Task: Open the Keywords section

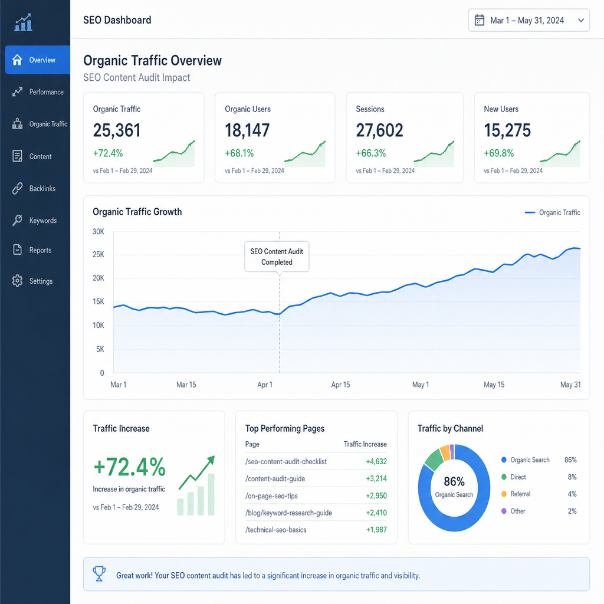Action: (37, 221)
